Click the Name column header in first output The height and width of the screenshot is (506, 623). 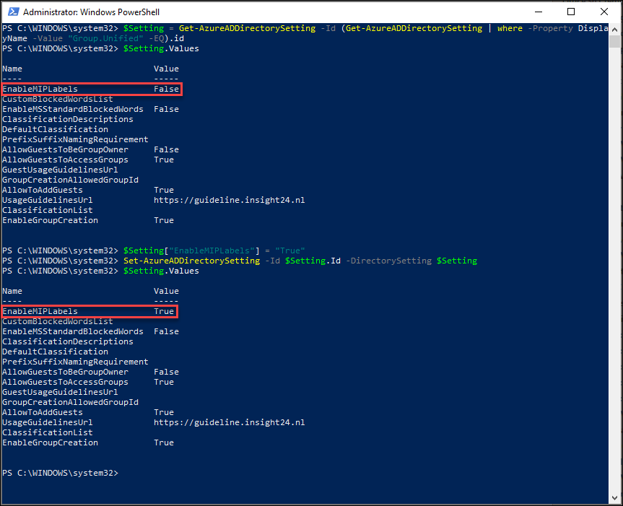(12, 69)
